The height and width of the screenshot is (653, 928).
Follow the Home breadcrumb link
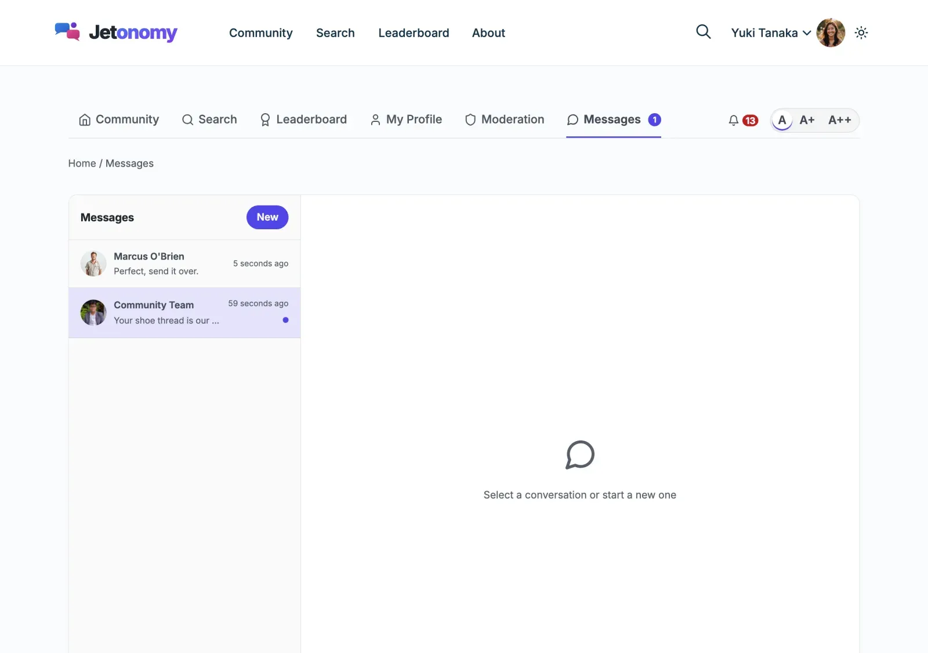82,164
